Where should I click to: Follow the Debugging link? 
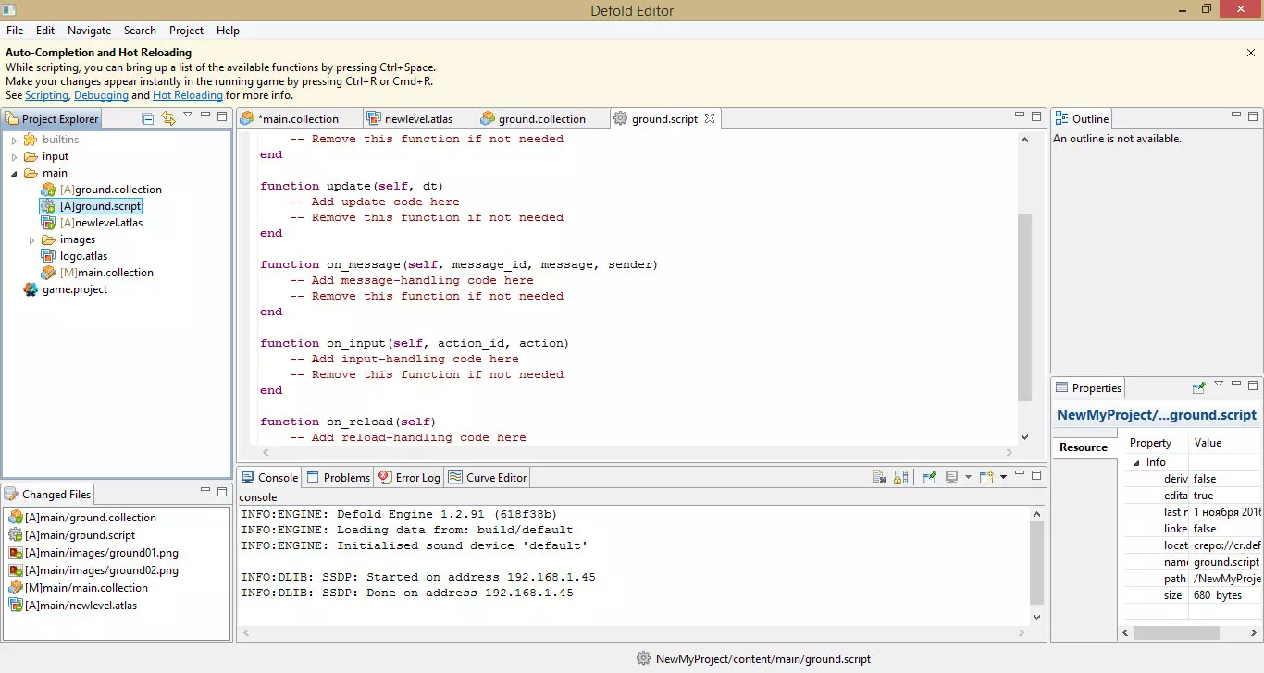[x=100, y=95]
